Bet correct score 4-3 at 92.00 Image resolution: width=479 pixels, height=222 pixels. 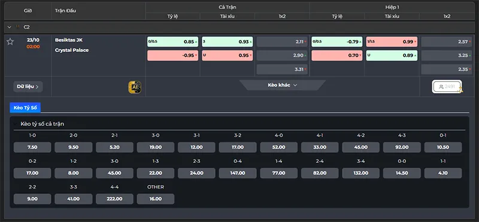[402, 147]
